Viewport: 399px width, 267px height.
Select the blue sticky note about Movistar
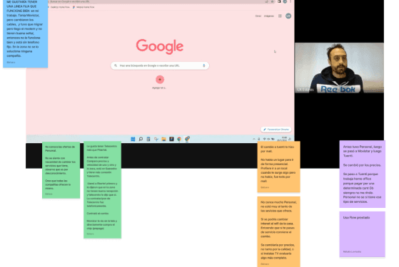(25, 33)
